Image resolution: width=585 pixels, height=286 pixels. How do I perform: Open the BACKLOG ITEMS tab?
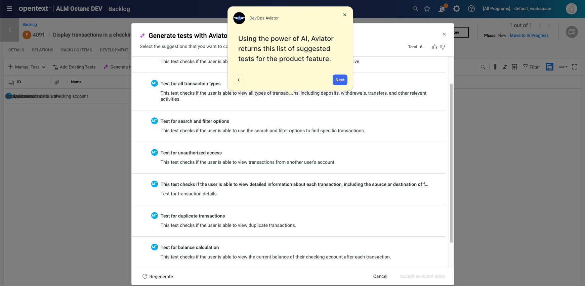click(x=77, y=50)
